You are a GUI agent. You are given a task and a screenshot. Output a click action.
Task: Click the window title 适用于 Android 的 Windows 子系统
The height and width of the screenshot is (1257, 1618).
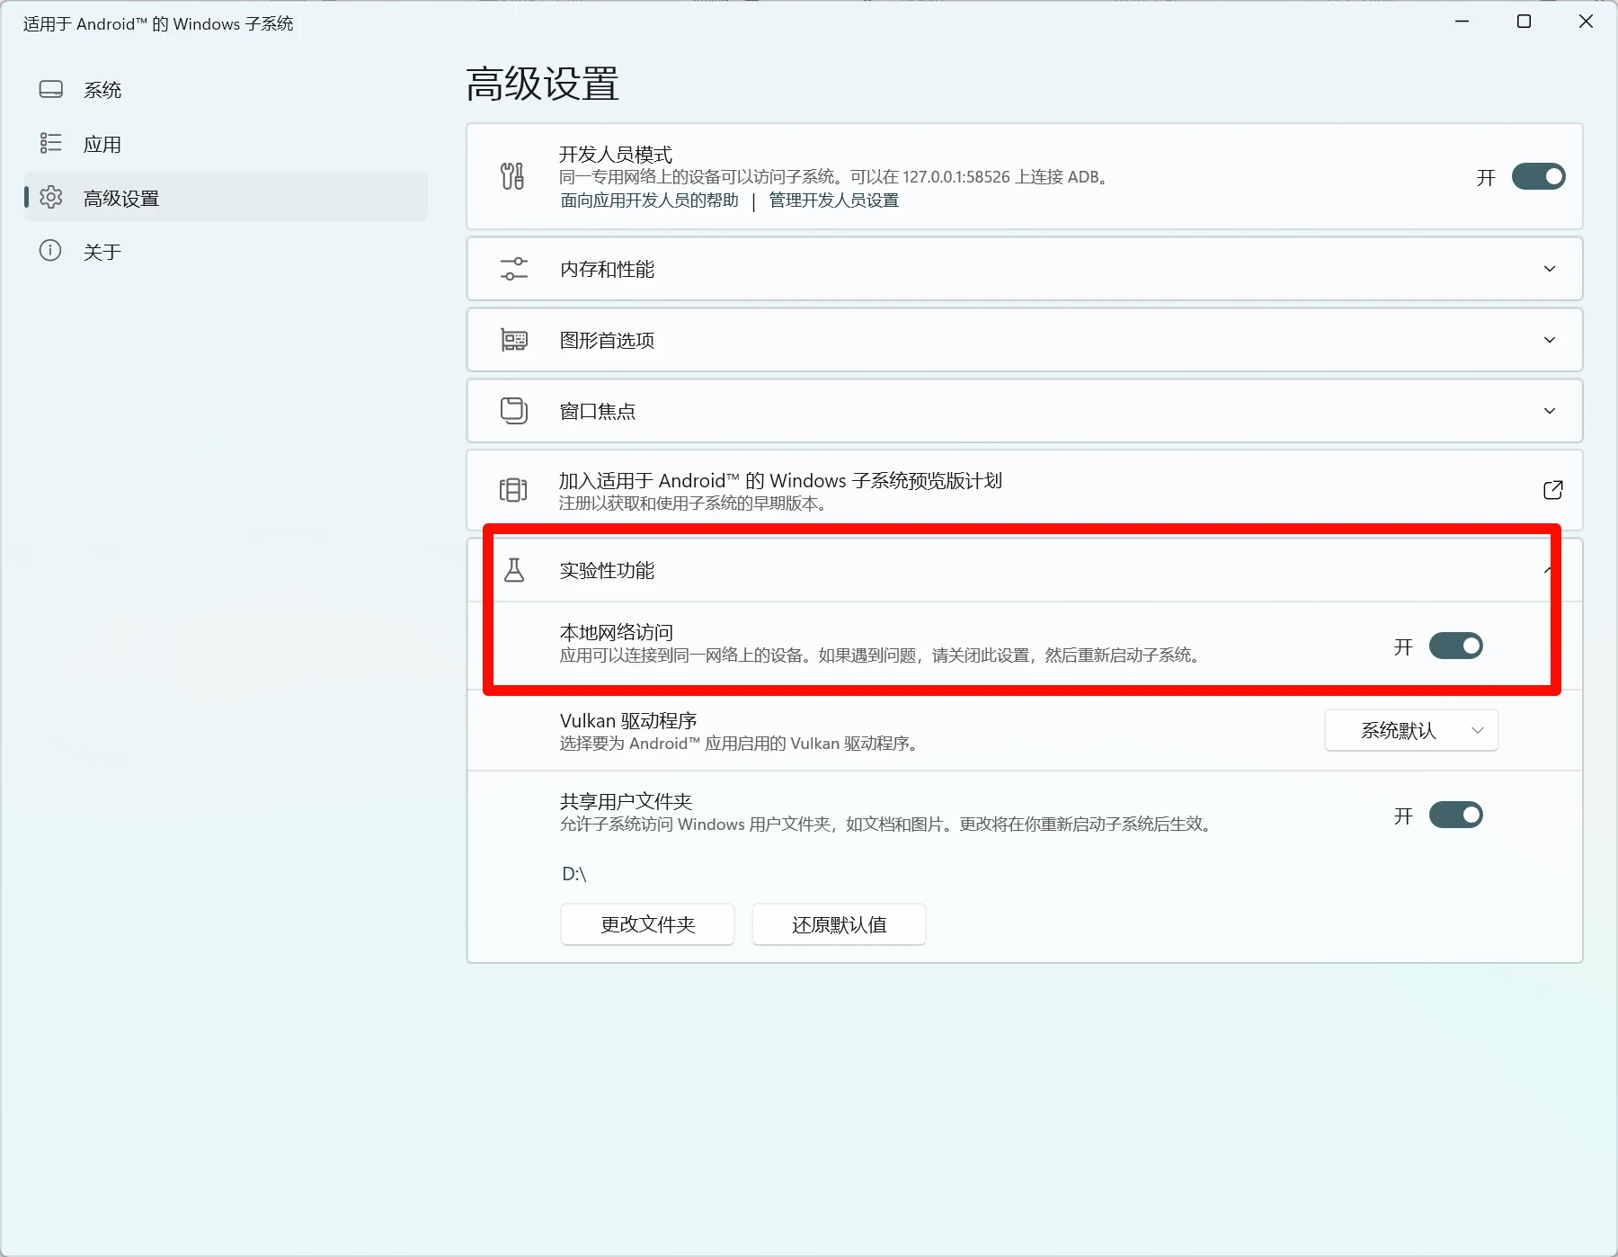coord(158,23)
